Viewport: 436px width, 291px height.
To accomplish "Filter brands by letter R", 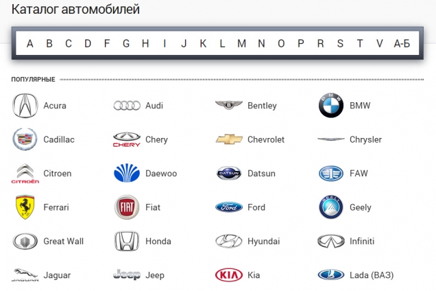I will pos(320,43).
